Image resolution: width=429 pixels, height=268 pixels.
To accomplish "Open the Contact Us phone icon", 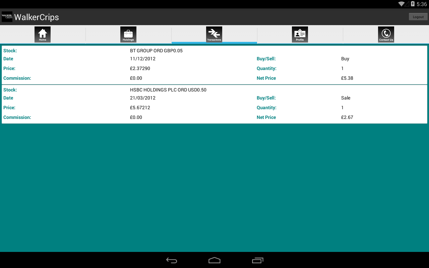I will coord(386,35).
